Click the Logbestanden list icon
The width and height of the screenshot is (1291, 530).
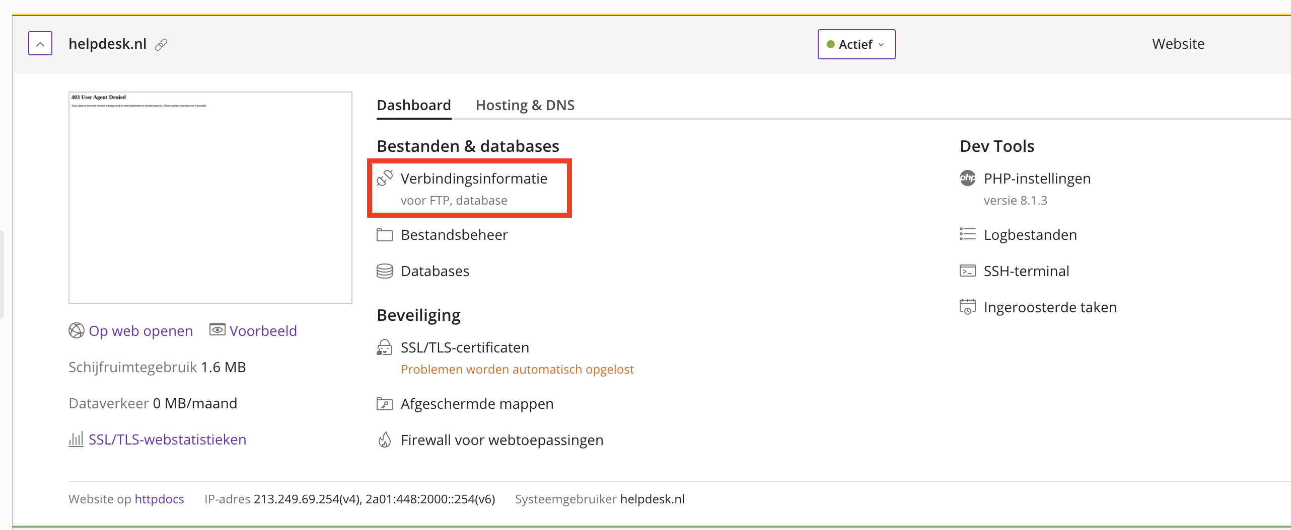point(967,235)
